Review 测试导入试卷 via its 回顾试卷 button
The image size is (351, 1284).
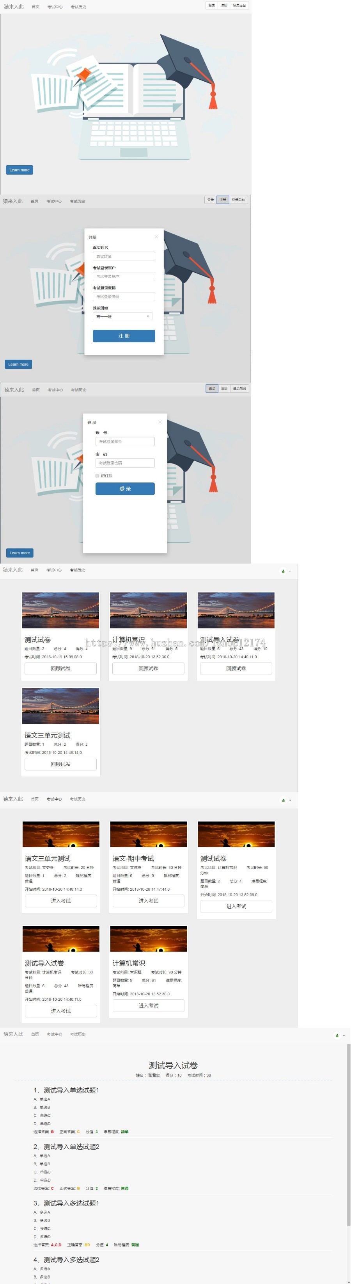click(236, 668)
